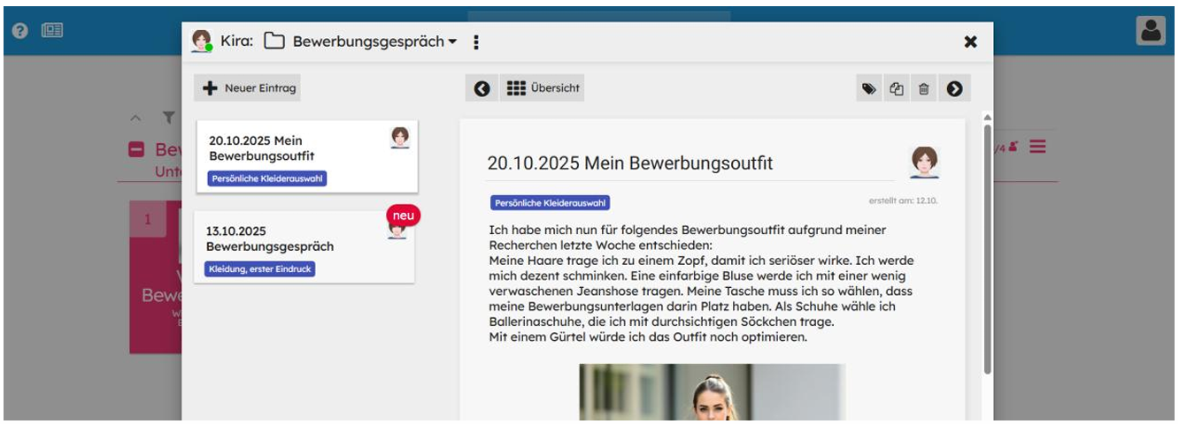Duplicate the entry with the copy icon
The width and height of the screenshot is (1179, 424).
pos(896,88)
